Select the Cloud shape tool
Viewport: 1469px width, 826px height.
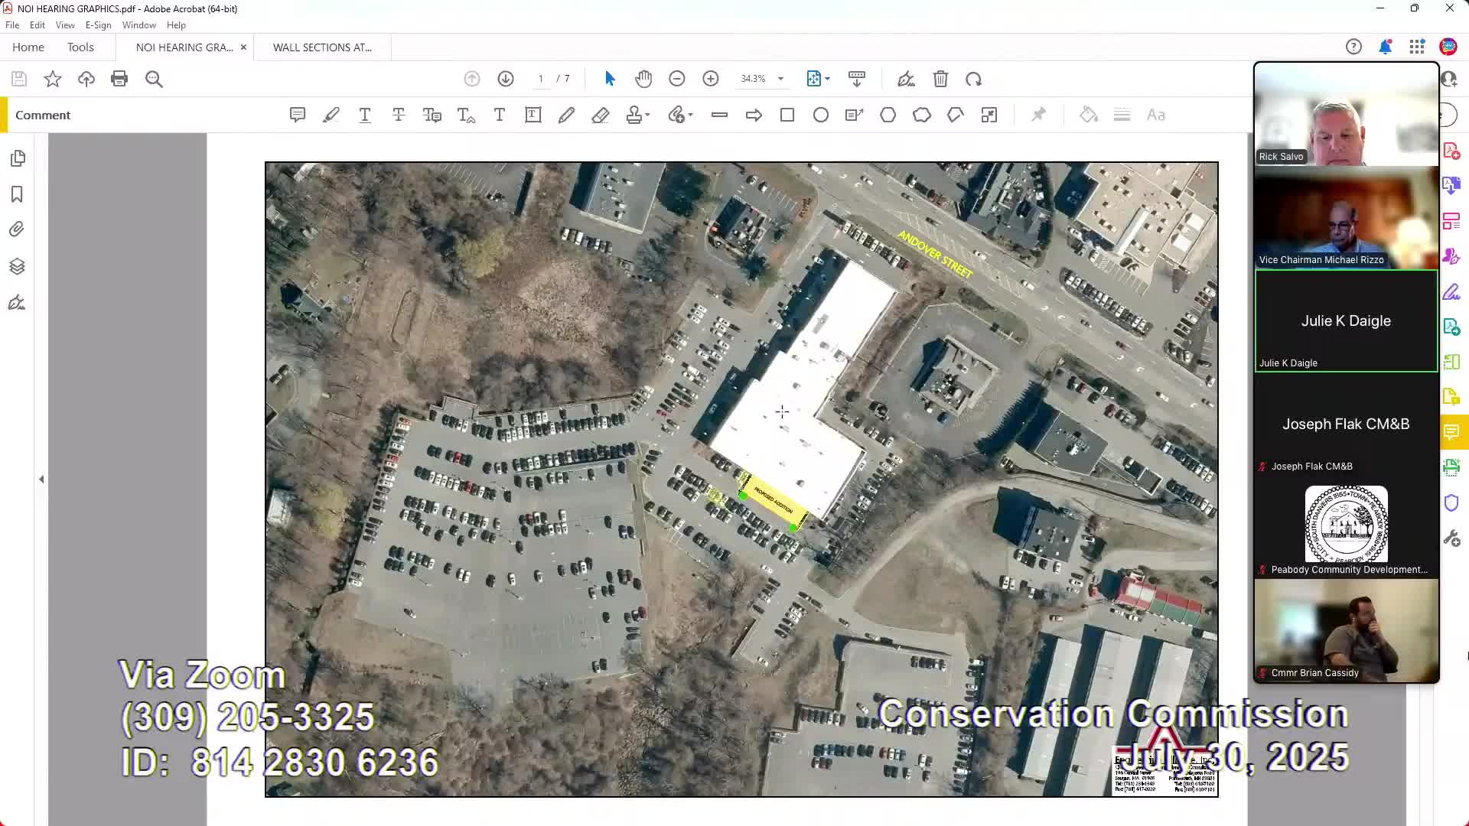(922, 115)
